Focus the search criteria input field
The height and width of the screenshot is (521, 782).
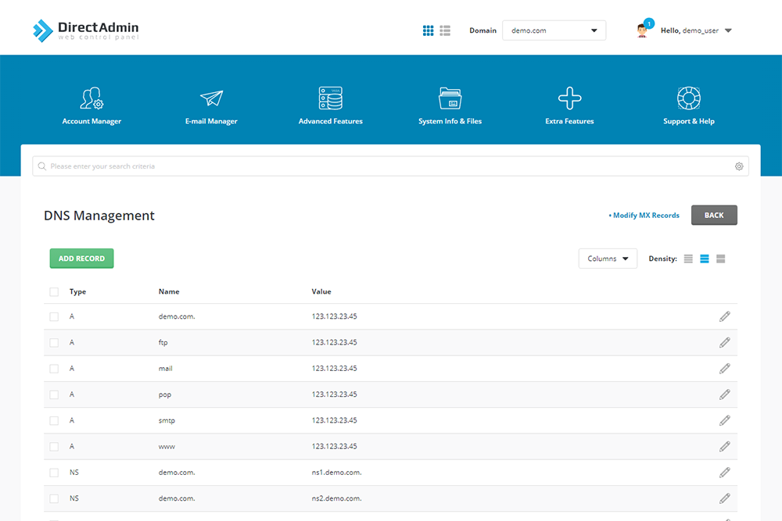tap(390, 166)
